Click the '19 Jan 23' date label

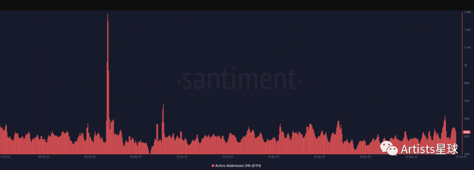click(x=181, y=157)
